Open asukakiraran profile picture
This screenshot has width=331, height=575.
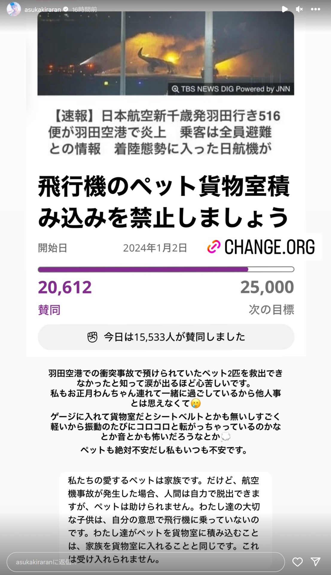[14, 9]
